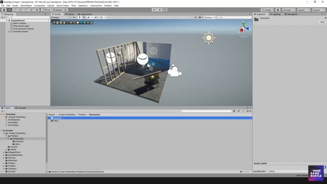This screenshot has height=184, width=327.
Task: Click the Step frame button
Action: coord(165,10)
